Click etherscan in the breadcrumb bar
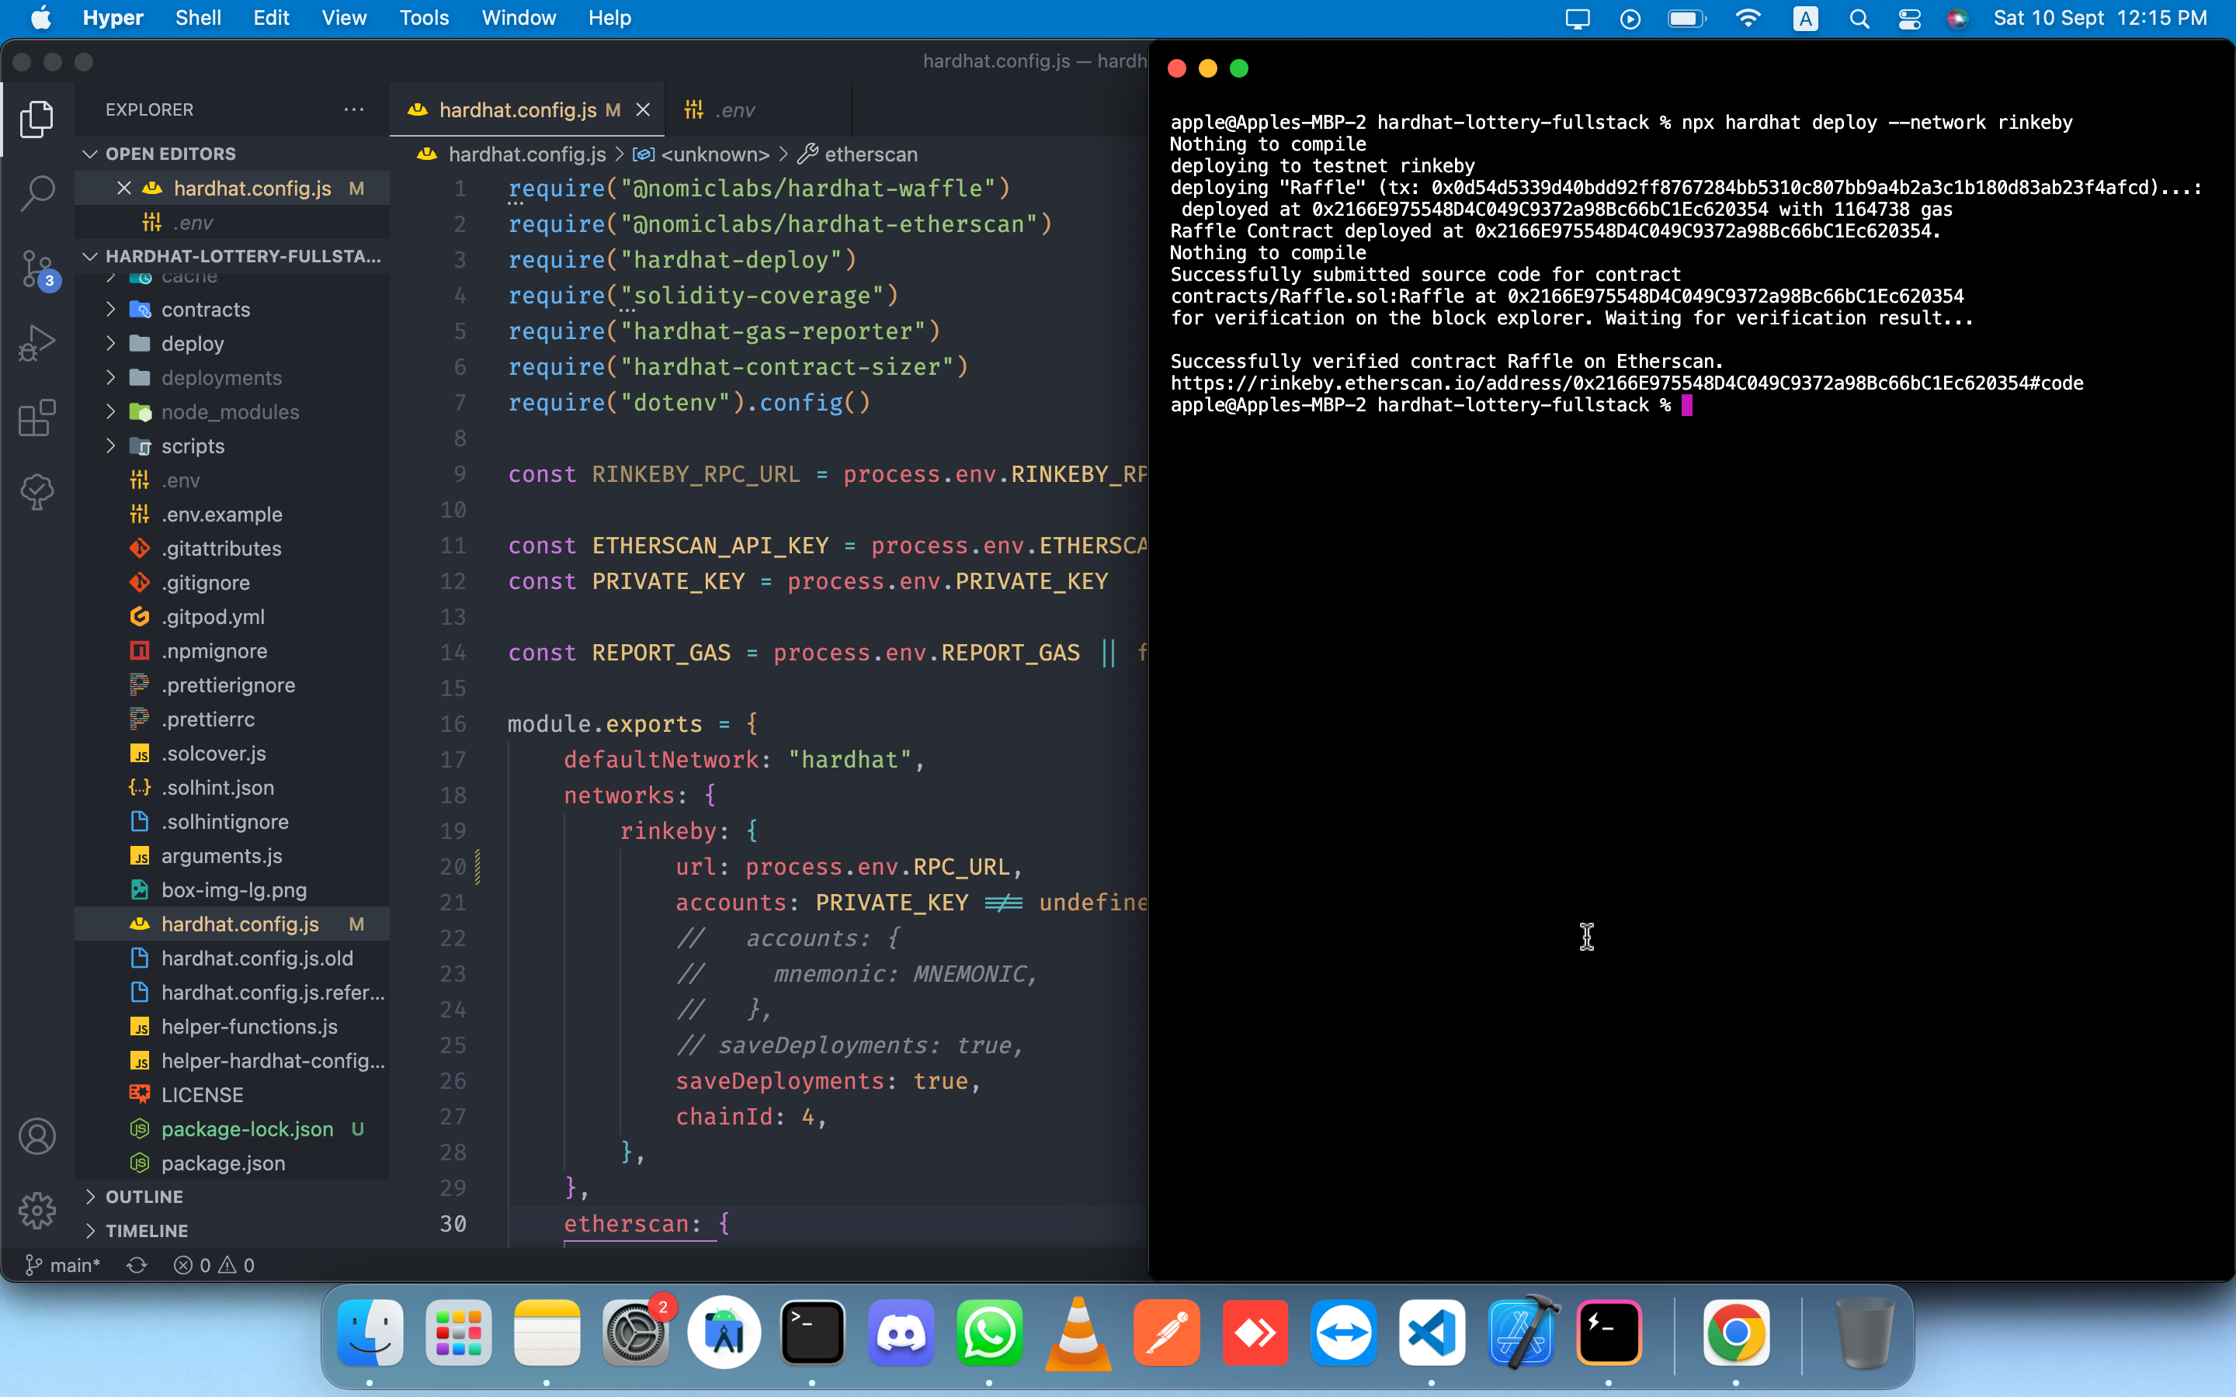 pyautogui.click(x=859, y=154)
